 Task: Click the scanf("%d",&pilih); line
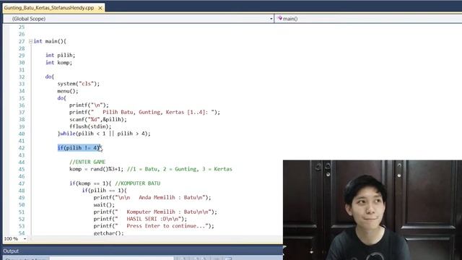[98, 119]
